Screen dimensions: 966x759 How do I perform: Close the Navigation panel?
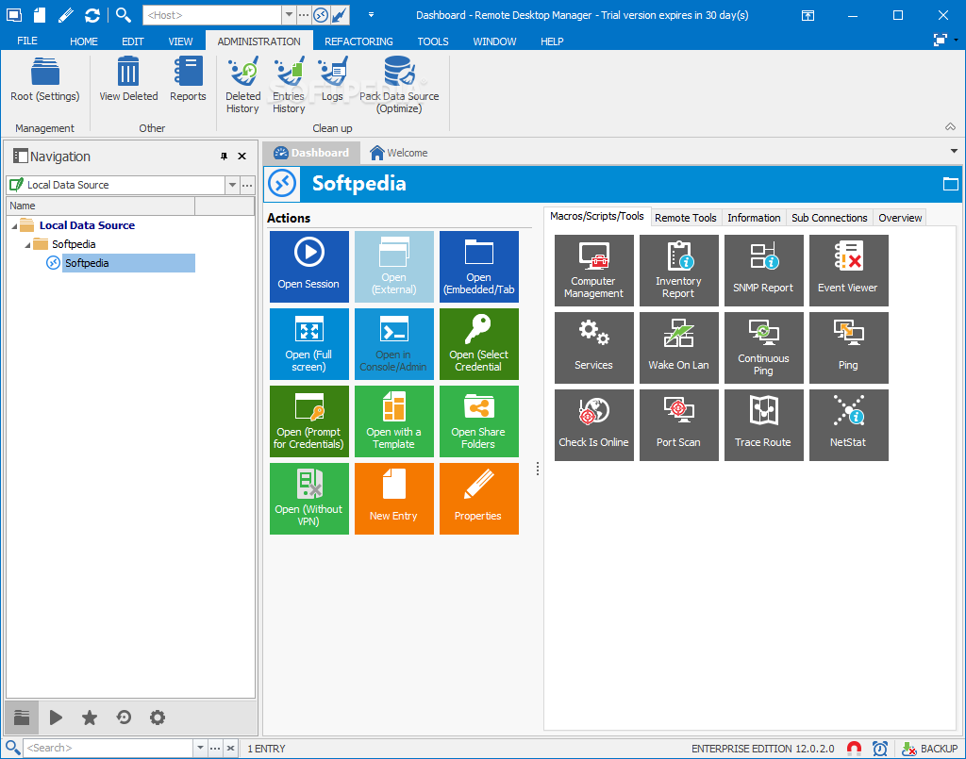tap(242, 157)
